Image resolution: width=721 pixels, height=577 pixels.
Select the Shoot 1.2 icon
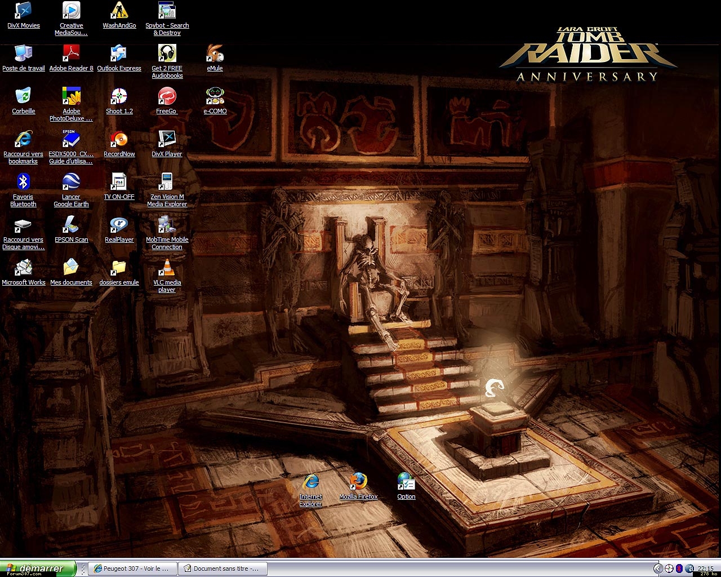click(119, 101)
